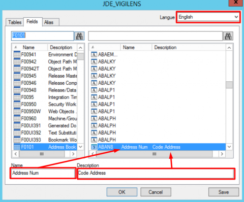Click table icon for F00946 row
The image size is (244, 202).
(x=17, y=83)
